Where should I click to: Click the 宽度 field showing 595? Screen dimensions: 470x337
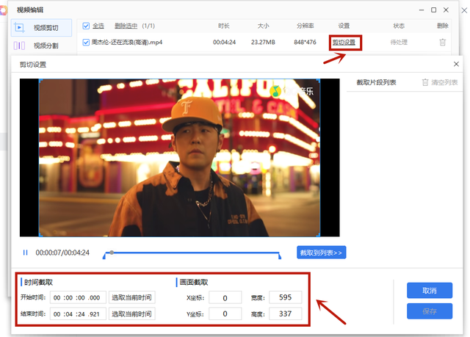click(x=286, y=297)
